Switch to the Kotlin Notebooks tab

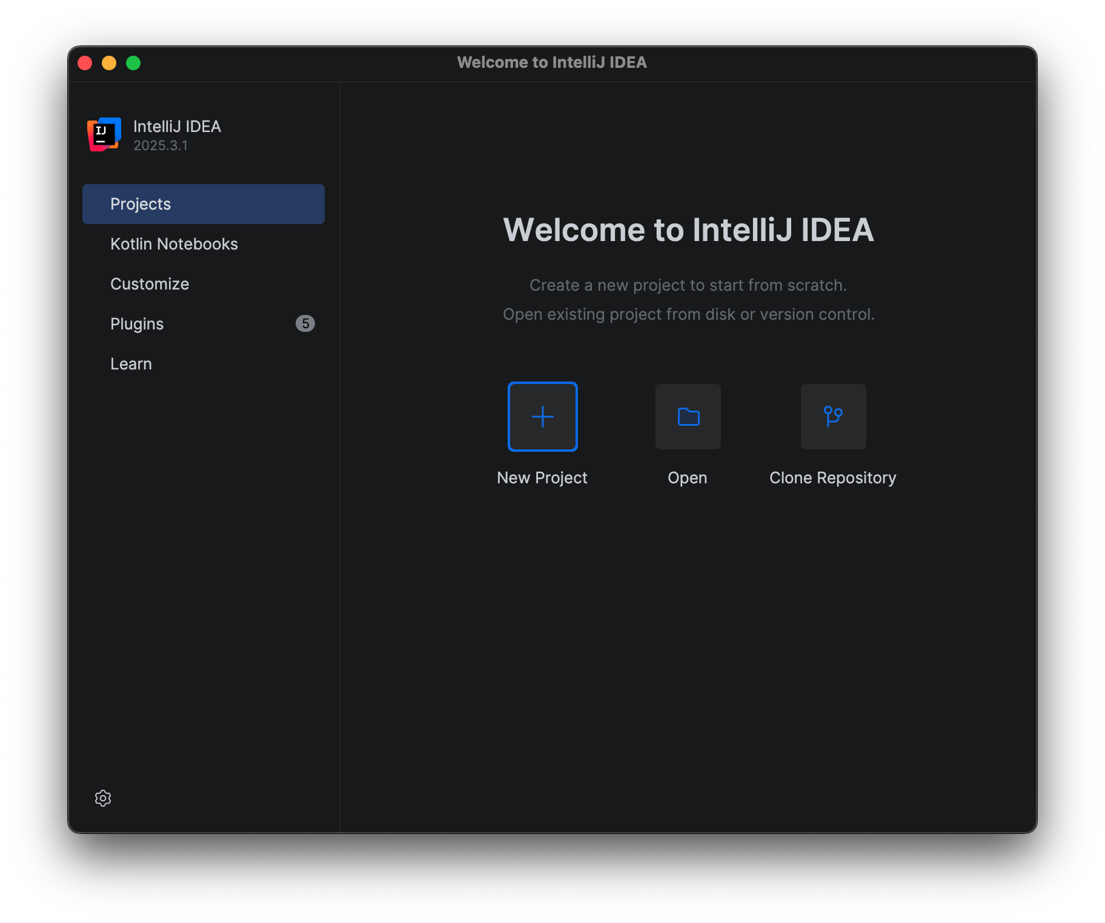click(174, 244)
